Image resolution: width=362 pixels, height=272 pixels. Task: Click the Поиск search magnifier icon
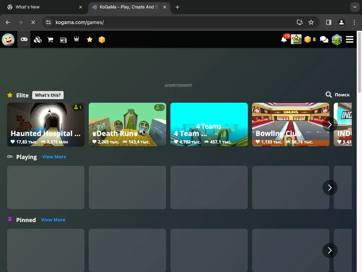coord(328,95)
